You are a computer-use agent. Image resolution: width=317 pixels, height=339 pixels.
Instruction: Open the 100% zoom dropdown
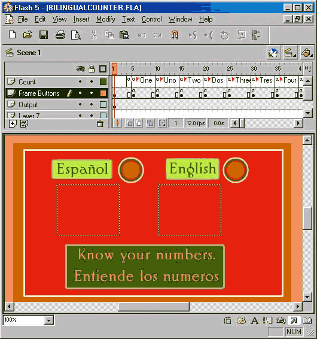[48, 320]
